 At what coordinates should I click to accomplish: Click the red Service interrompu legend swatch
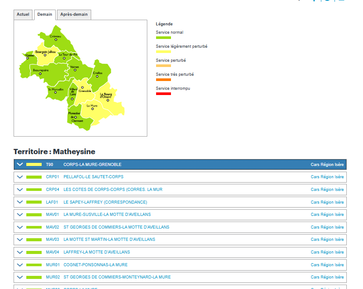[163, 94]
